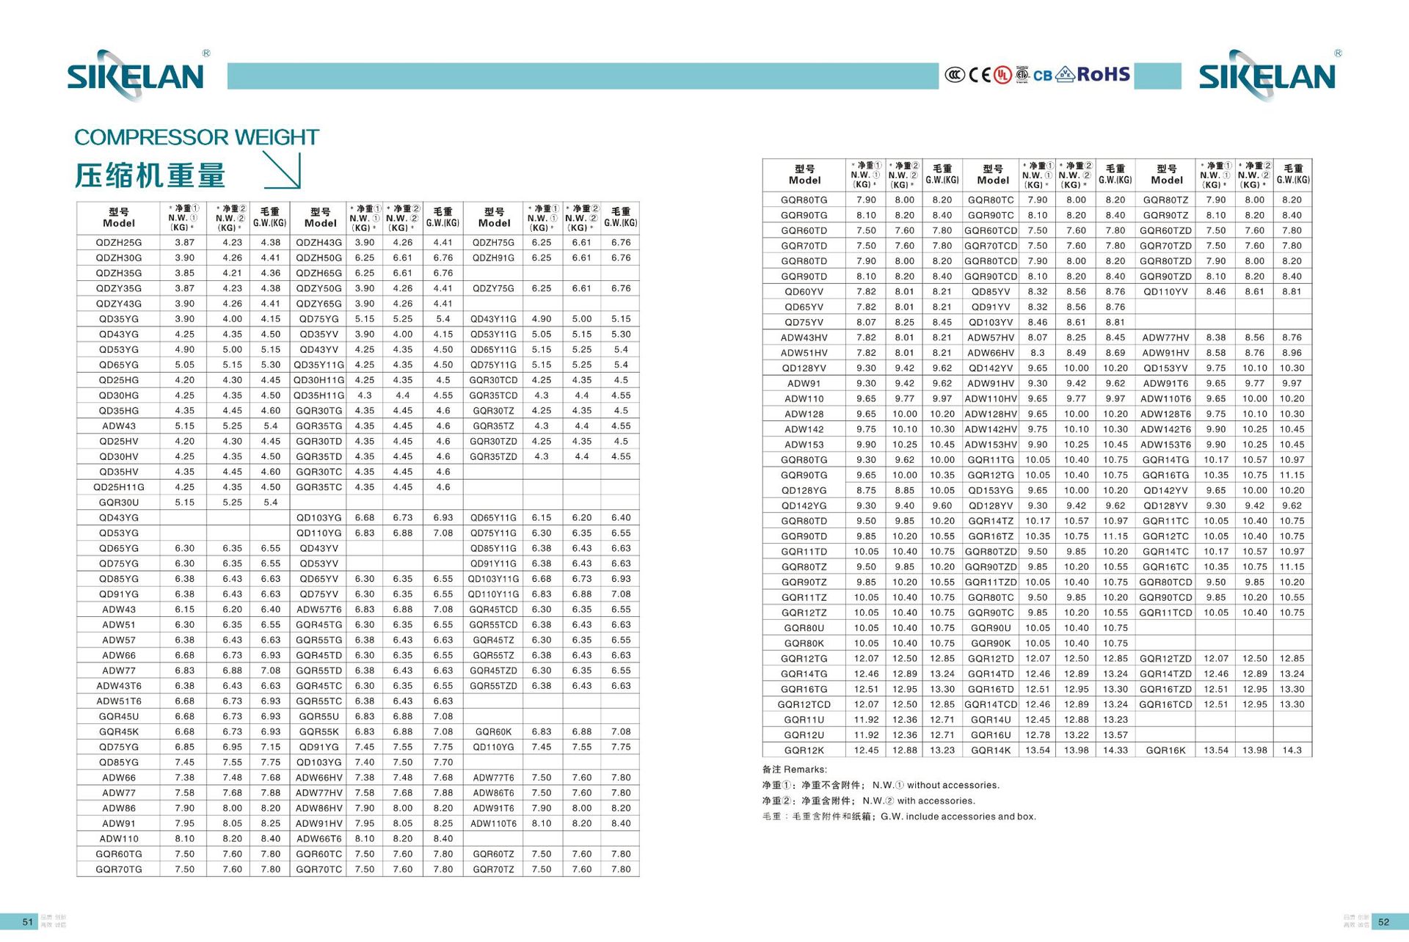Select the QD35HV model cell
The width and height of the screenshot is (1409, 942).
click(x=119, y=472)
